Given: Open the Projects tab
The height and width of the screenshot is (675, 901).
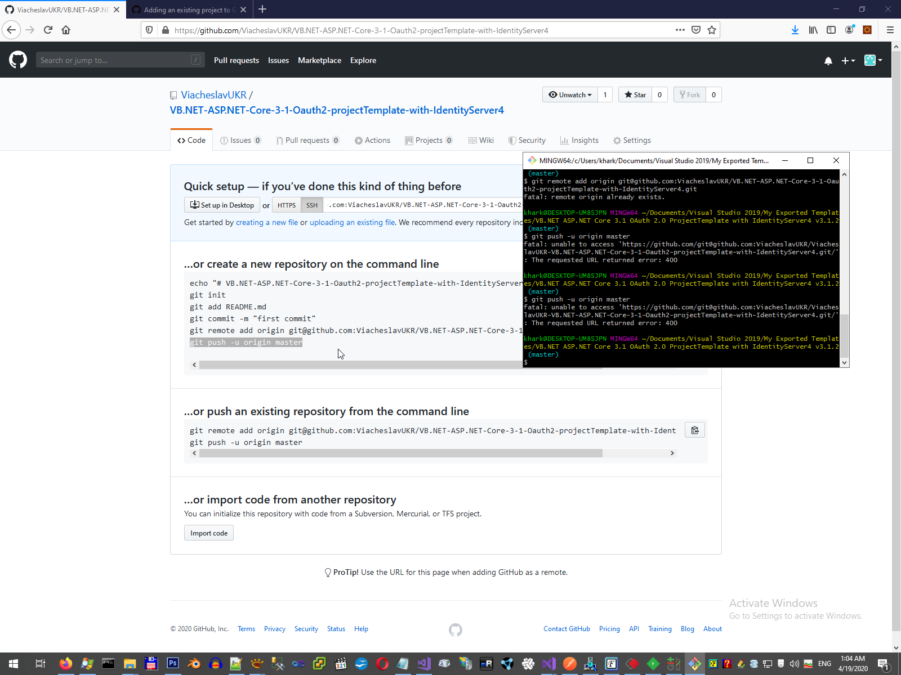Looking at the screenshot, I should coord(429,140).
